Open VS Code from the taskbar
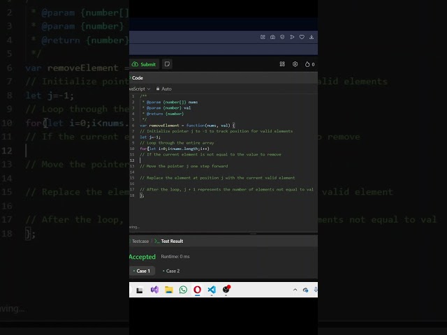447x335 pixels. pos(212,290)
